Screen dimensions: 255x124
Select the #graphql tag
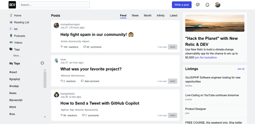tap(15, 79)
